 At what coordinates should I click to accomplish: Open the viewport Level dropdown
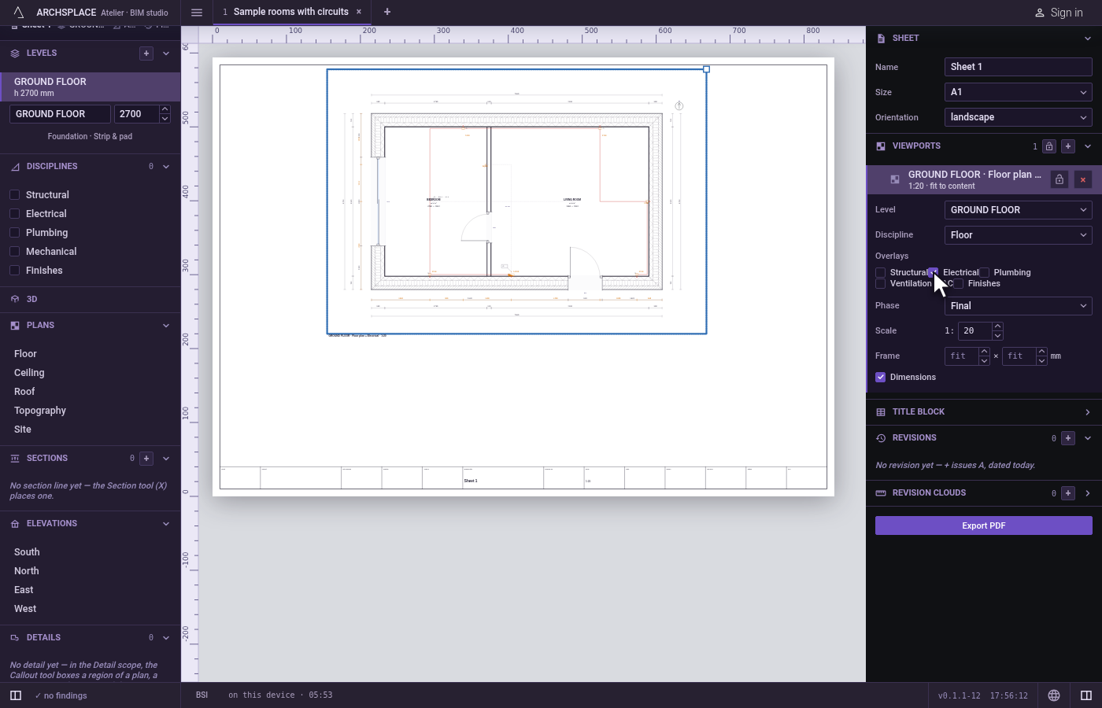click(x=1018, y=210)
